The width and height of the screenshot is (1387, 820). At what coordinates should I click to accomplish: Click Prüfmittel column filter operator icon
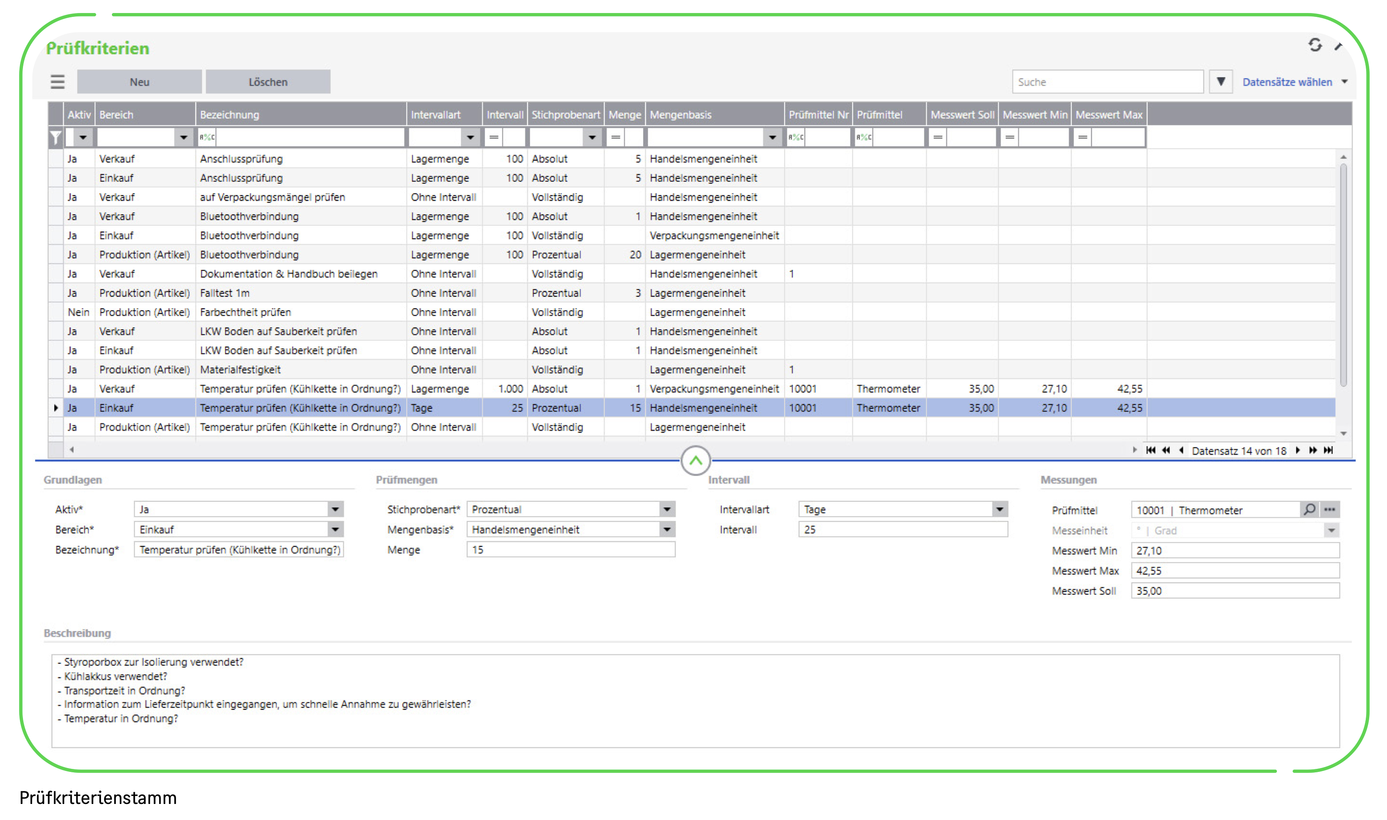pos(864,137)
